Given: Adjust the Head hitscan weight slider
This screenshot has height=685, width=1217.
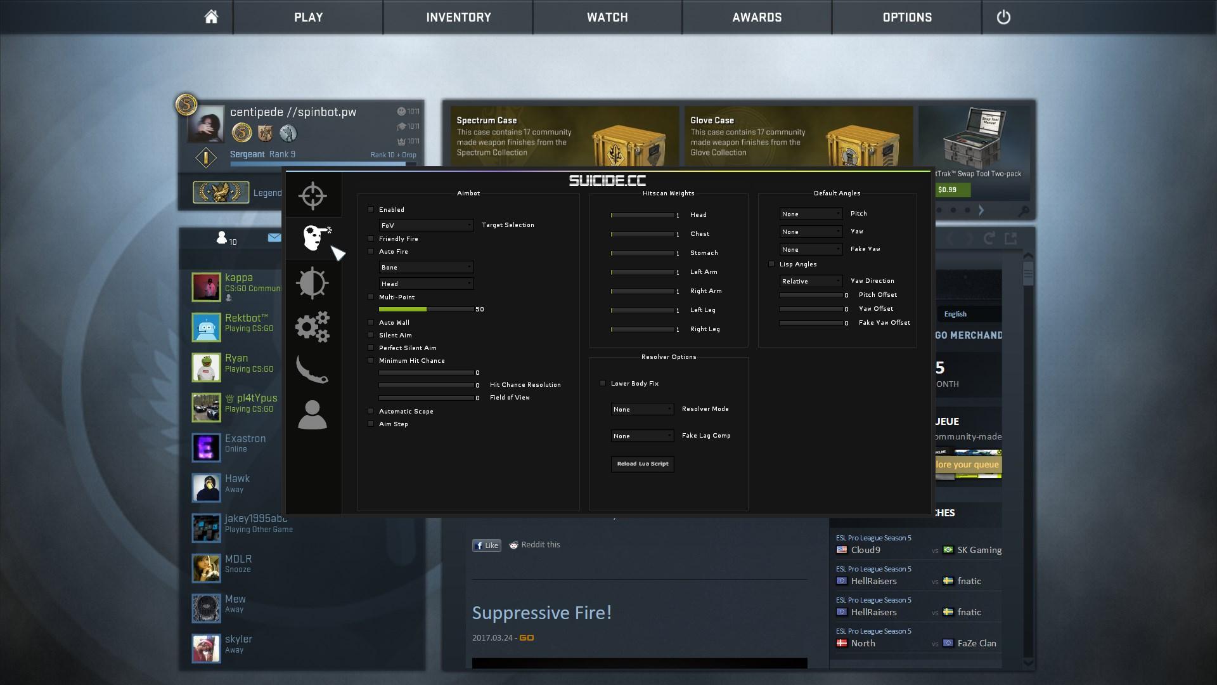Looking at the screenshot, I should click(x=642, y=215).
